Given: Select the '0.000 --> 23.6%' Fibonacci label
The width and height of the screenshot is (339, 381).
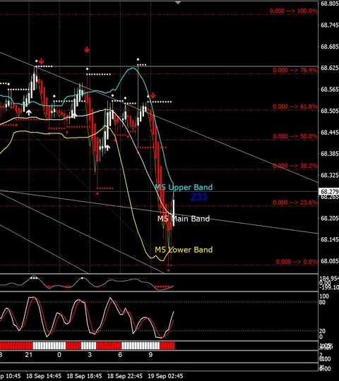Looking at the screenshot, I should click(295, 202).
